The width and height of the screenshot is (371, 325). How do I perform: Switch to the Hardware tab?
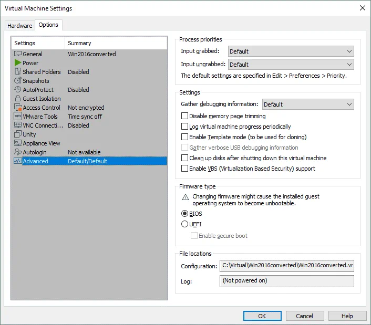pos(20,26)
